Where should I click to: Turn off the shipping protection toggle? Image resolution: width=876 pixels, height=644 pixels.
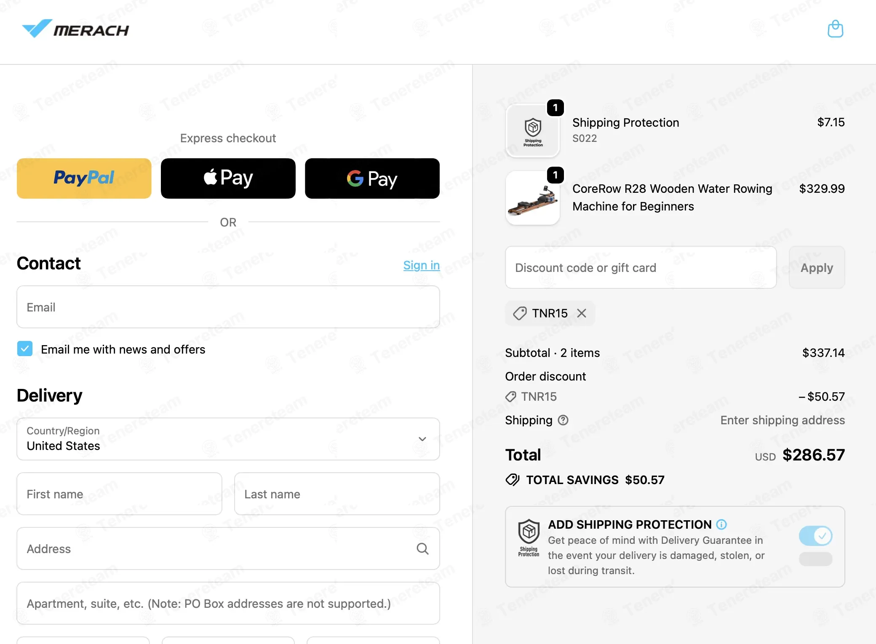(815, 536)
